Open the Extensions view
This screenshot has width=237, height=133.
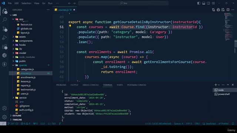tap(4, 47)
